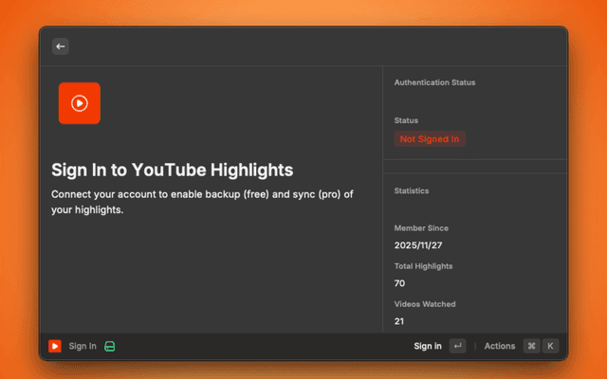Image resolution: width=607 pixels, height=379 pixels.
Task: Click the Member Since date 2025/11/27
Action: coord(418,245)
